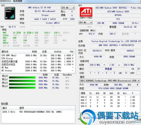
Task: Click the 32-bit bus width field
Action: 135,23
